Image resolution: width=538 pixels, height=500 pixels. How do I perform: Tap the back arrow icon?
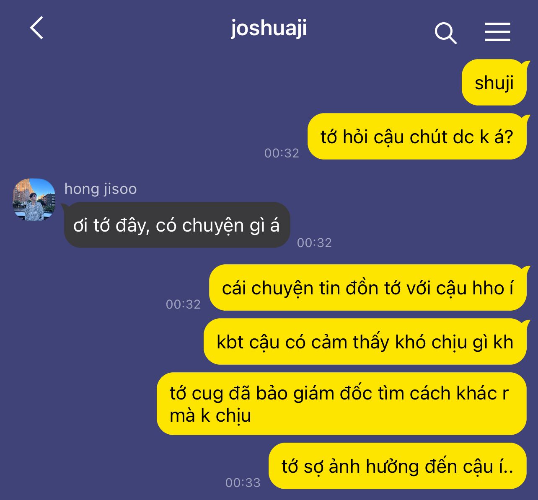(36, 28)
